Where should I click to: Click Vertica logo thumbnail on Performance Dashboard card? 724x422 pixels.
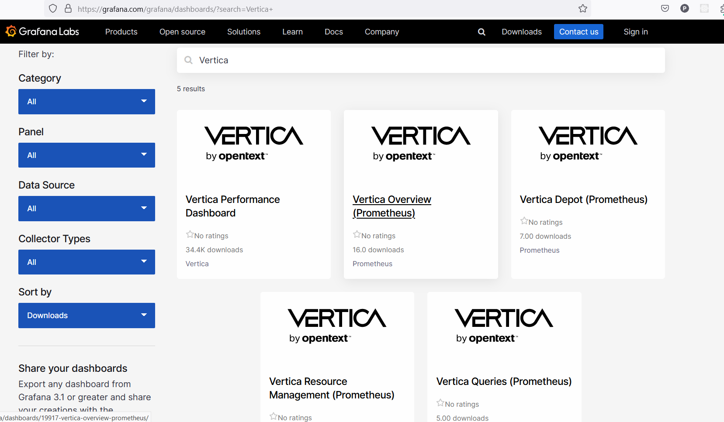click(x=254, y=143)
